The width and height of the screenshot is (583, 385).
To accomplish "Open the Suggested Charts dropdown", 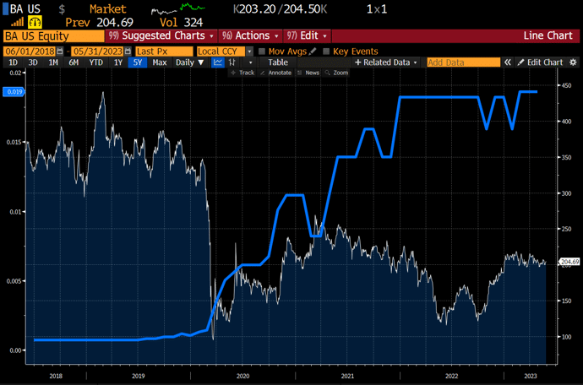I will tap(161, 35).
